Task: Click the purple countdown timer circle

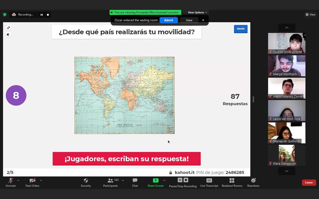Action: (16, 95)
